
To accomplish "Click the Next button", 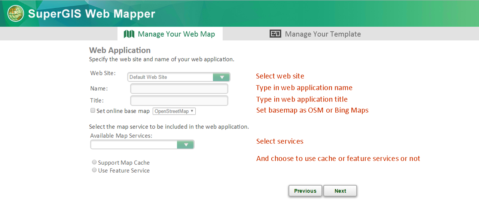I will pos(340,191).
